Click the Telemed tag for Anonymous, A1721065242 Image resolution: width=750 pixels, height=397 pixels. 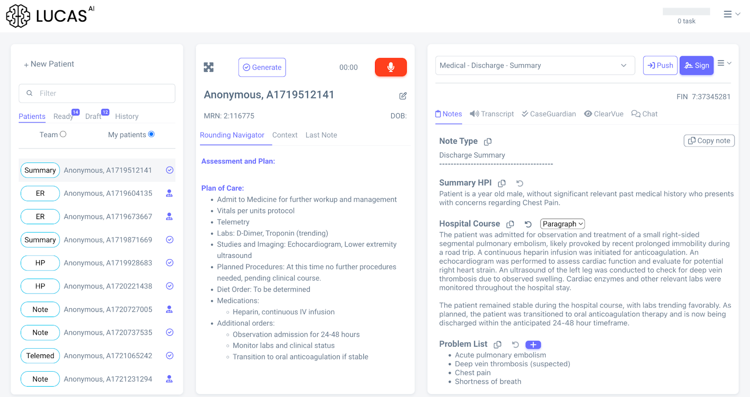point(40,356)
